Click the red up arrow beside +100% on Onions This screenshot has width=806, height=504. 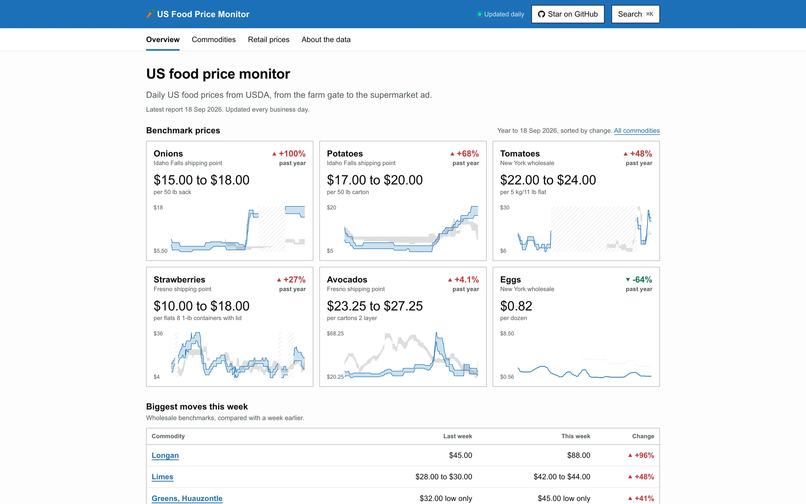274,154
